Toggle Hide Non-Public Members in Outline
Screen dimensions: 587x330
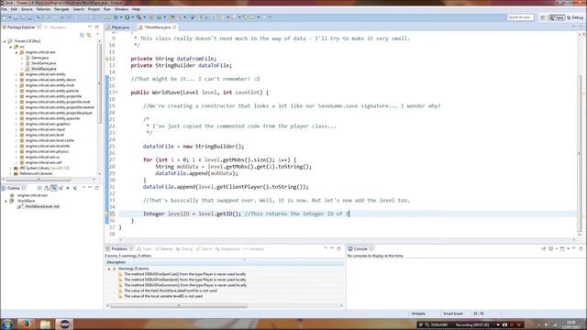68,188
